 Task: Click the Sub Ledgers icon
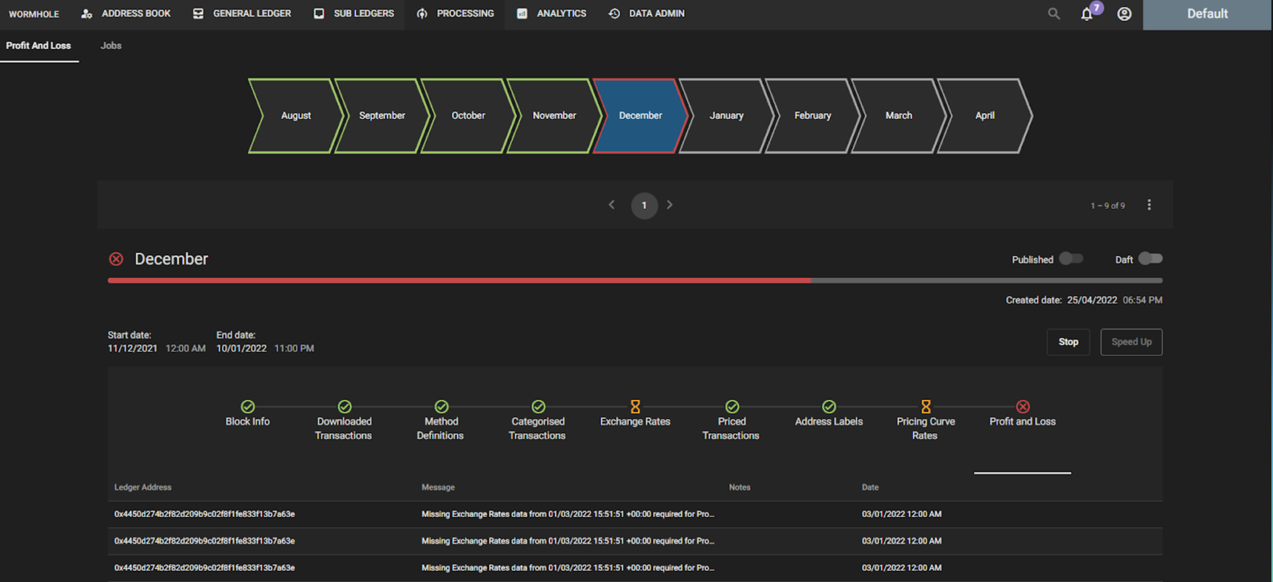[319, 14]
